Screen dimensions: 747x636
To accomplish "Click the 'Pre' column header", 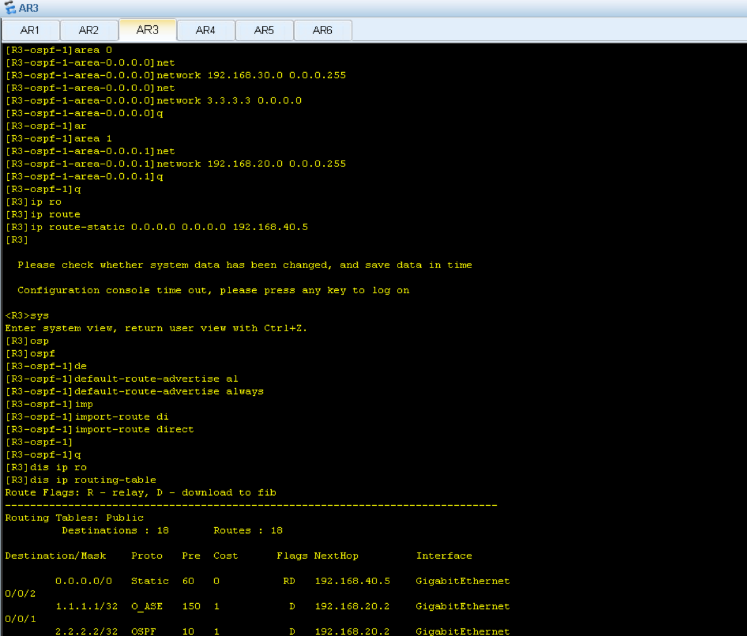I will (x=191, y=556).
